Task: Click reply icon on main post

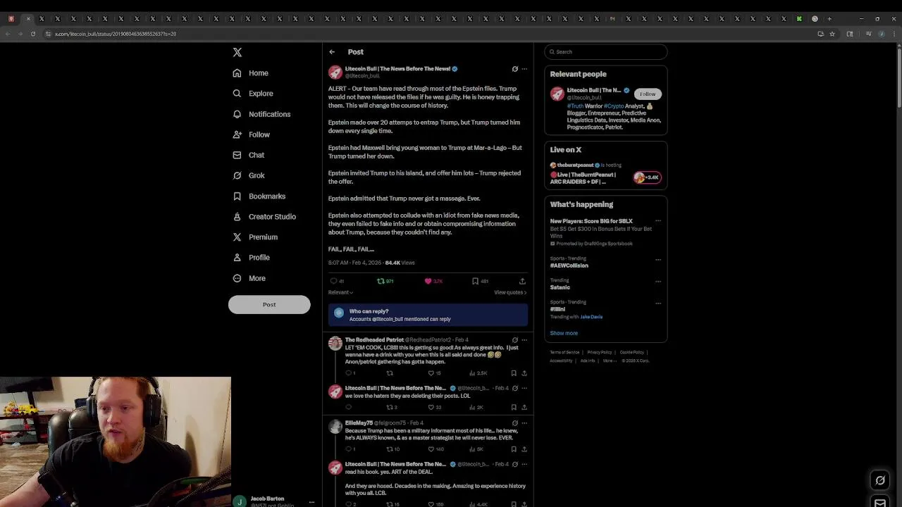Action: (334, 281)
